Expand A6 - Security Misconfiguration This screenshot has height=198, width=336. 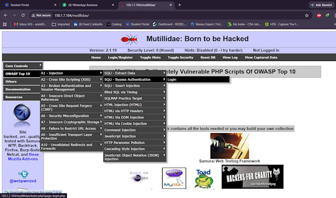71,116
